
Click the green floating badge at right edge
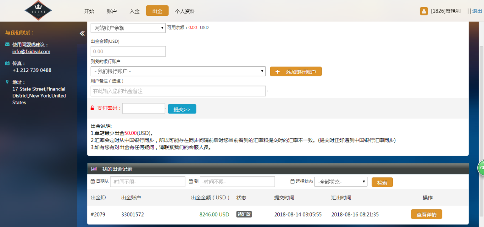(481, 168)
